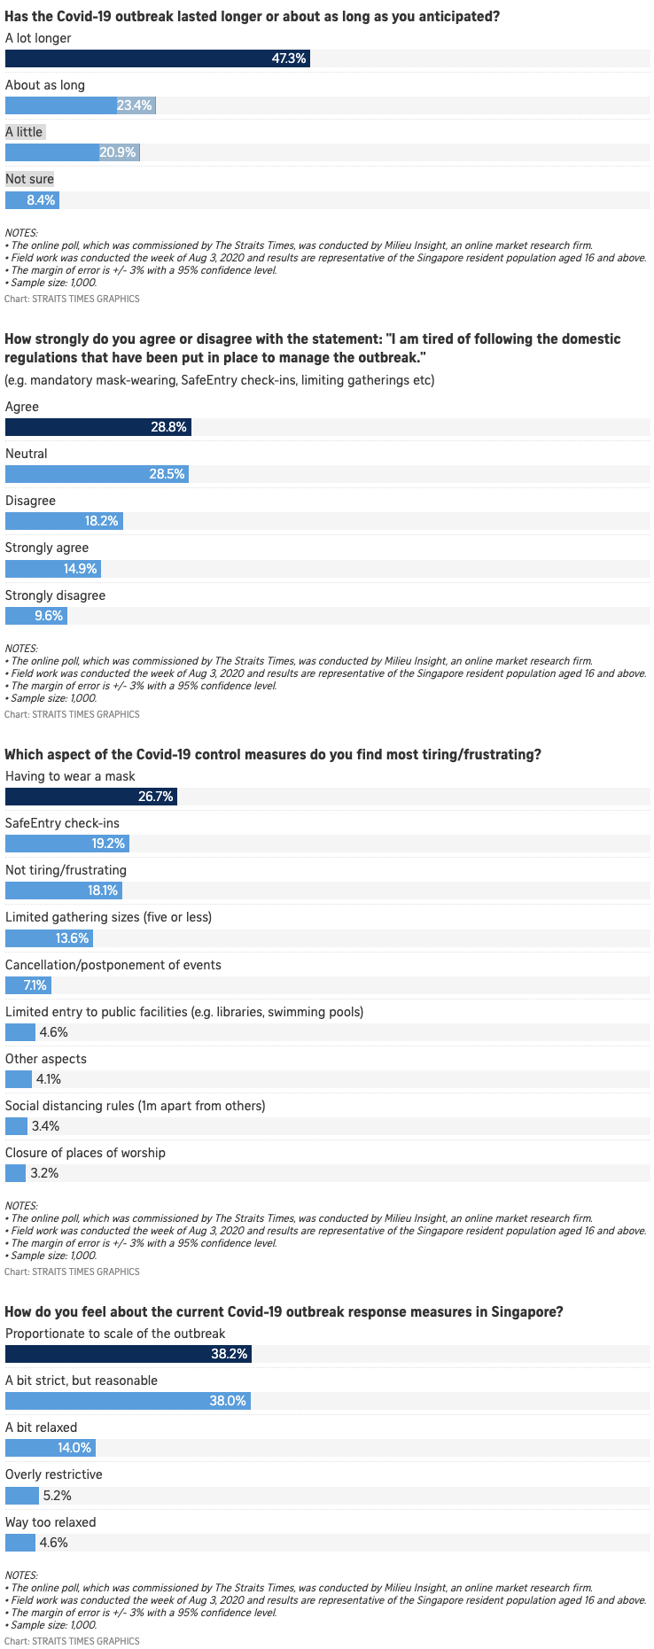Click the 'Way too relaxed' label
654x1649 pixels.
[x=51, y=1522]
